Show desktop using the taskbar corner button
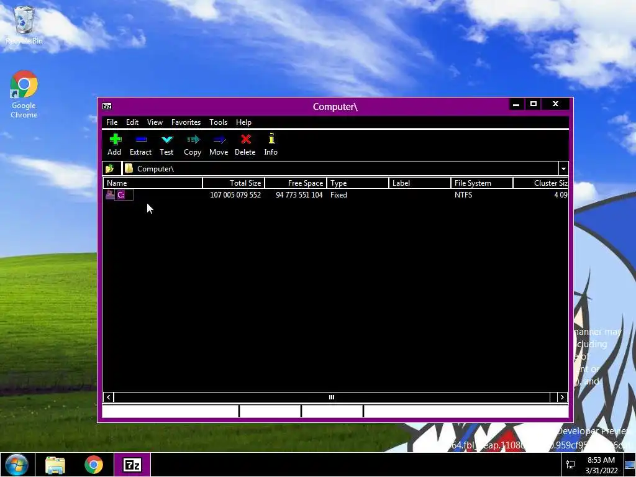Viewport: 636px width, 477px height. click(630, 465)
